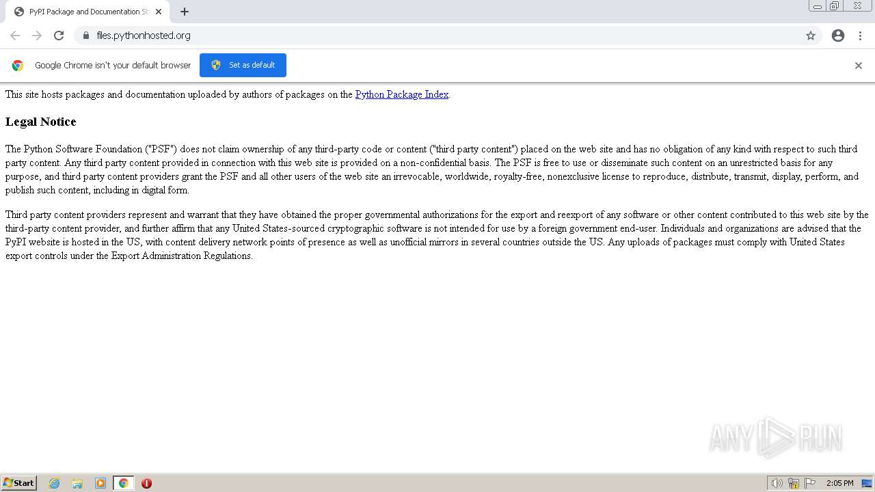Image resolution: width=875 pixels, height=492 pixels.
Task: Open the volume speaker tray icon
Action: pyautogui.click(x=777, y=483)
